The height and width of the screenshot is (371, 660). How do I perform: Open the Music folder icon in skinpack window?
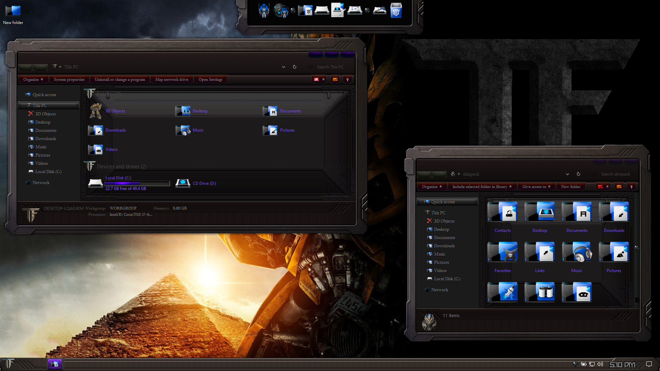(x=576, y=253)
